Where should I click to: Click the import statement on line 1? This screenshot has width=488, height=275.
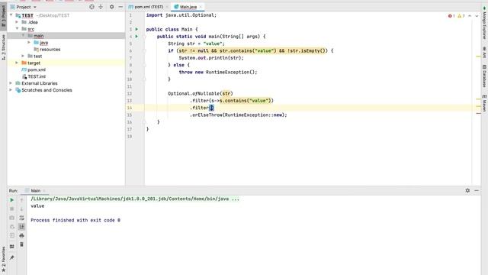(x=181, y=15)
